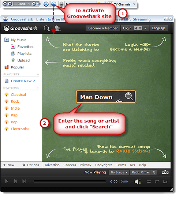Click the Grooveshark window title icon

coord(5,19)
